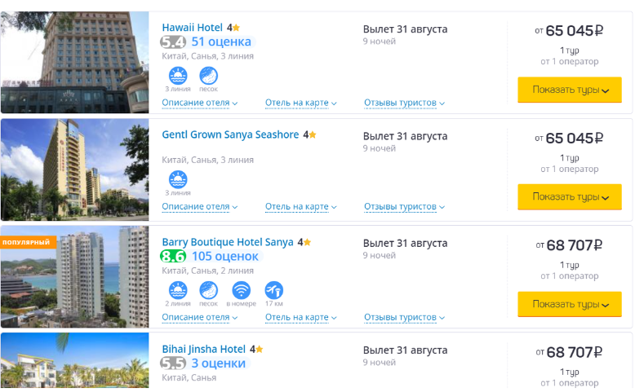Click 9 ночей in the Gentl Grown Sanya row
635x392 pixels.
379,148
